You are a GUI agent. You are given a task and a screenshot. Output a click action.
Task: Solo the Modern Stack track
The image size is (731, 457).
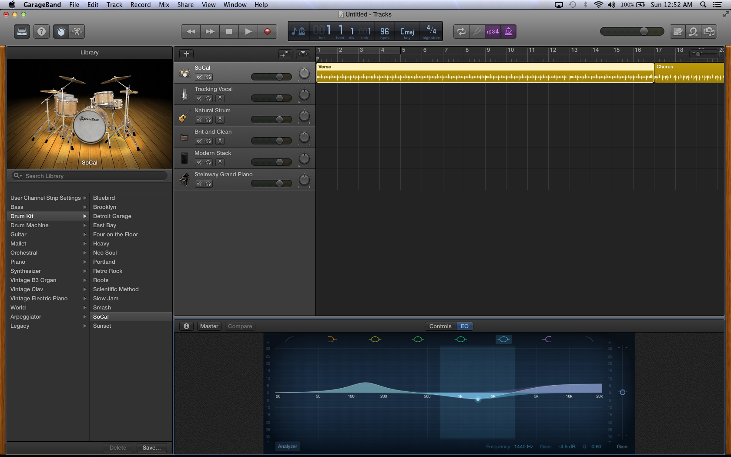[x=208, y=162]
